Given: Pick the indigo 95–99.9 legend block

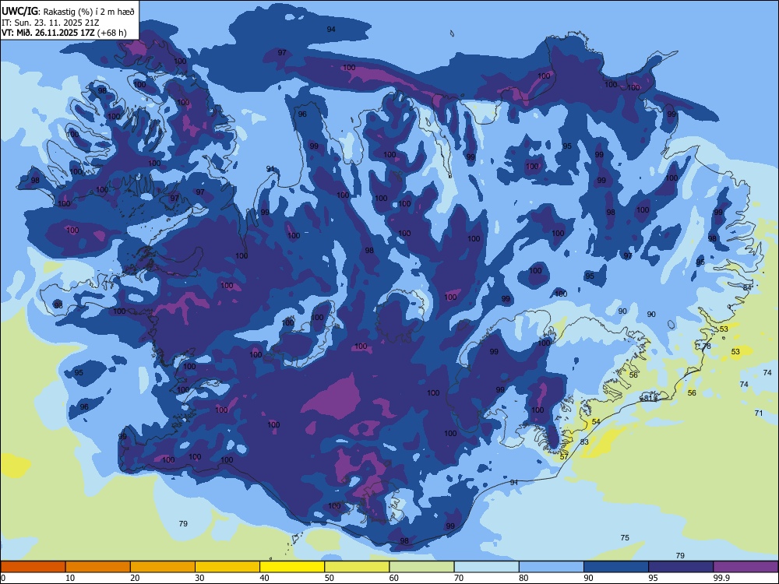Looking at the screenshot, I should coord(681,567).
